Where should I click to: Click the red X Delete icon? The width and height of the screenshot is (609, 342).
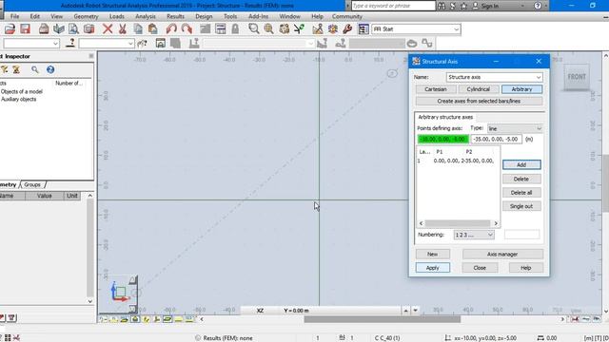(108, 29)
